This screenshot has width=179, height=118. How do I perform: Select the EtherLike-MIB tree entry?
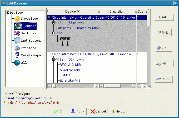coord(70,80)
